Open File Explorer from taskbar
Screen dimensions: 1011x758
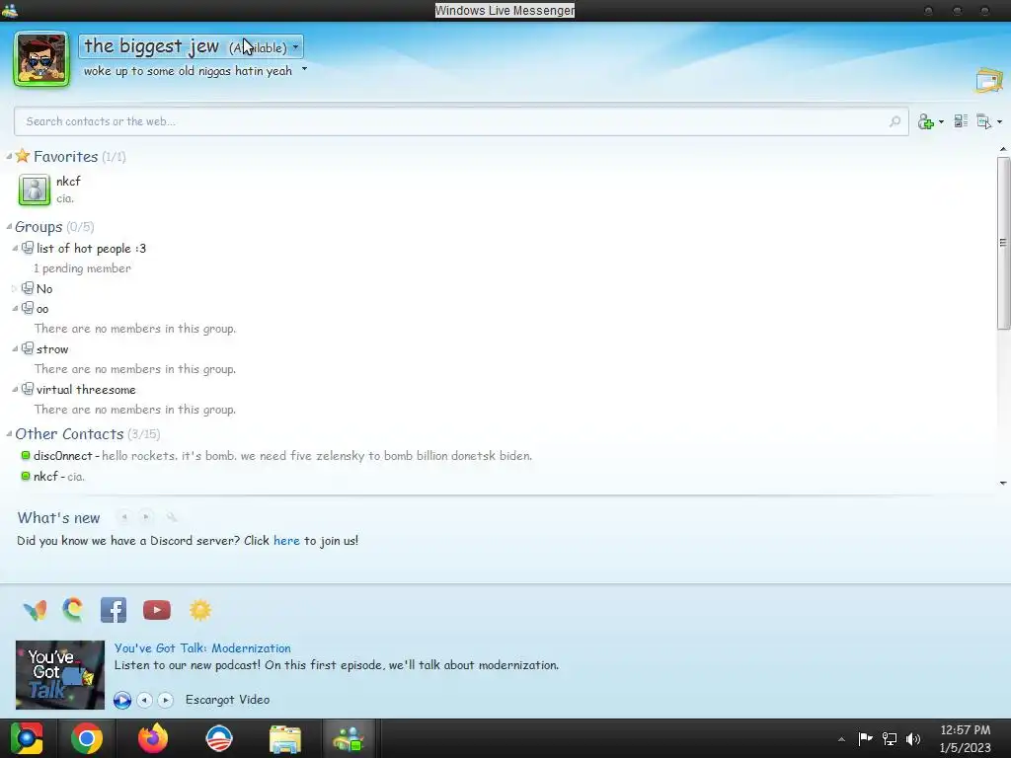click(285, 738)
